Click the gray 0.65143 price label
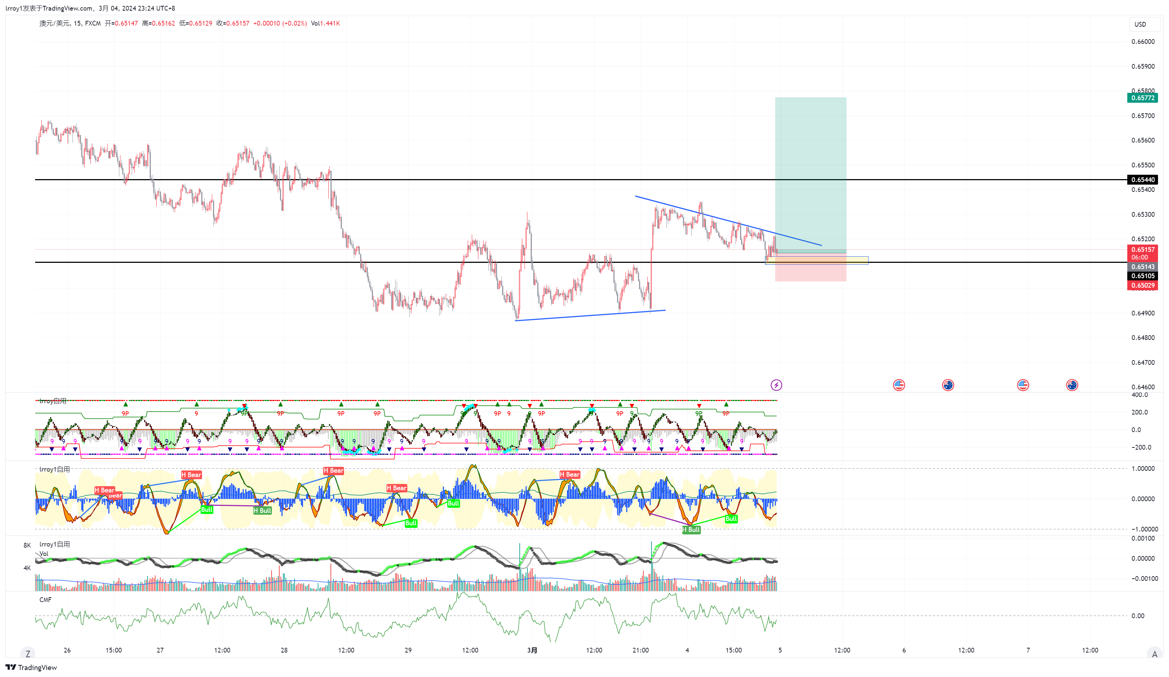The image size is (1169, 677). tap(1143, 267)
